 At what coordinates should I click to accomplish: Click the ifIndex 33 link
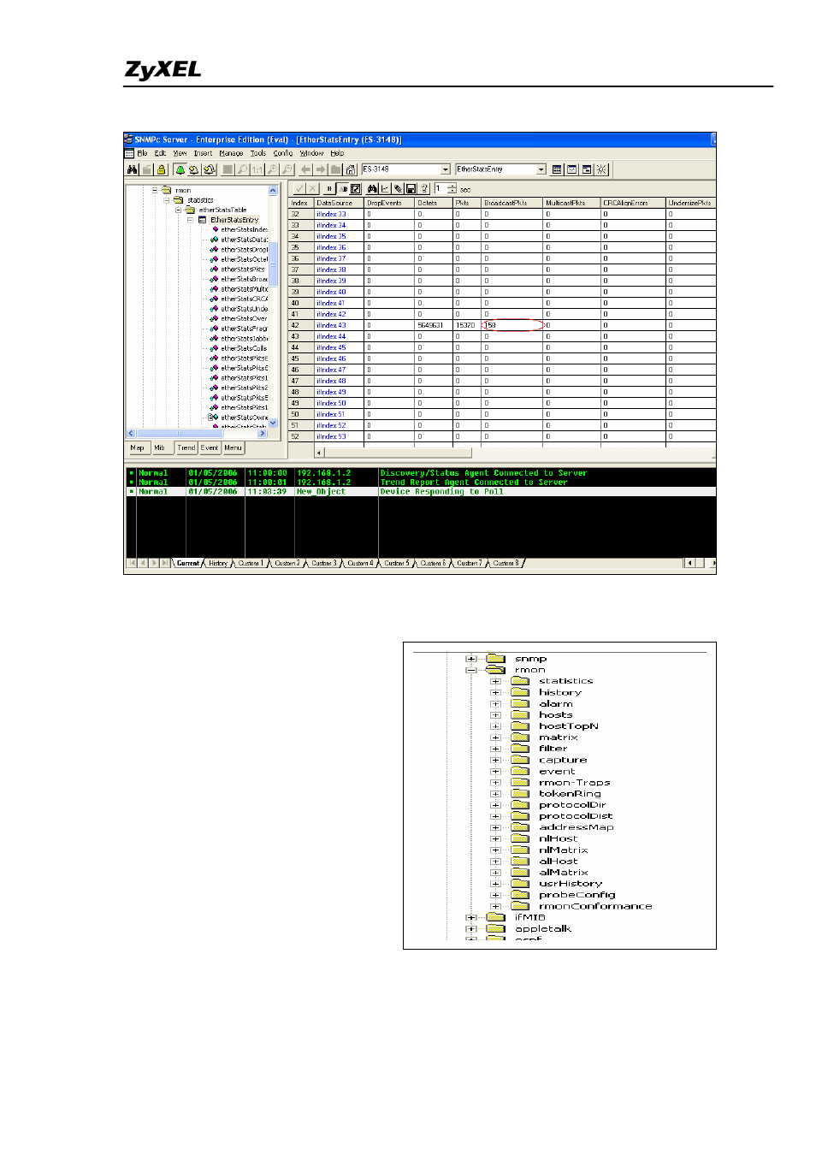tap(331, 214)
